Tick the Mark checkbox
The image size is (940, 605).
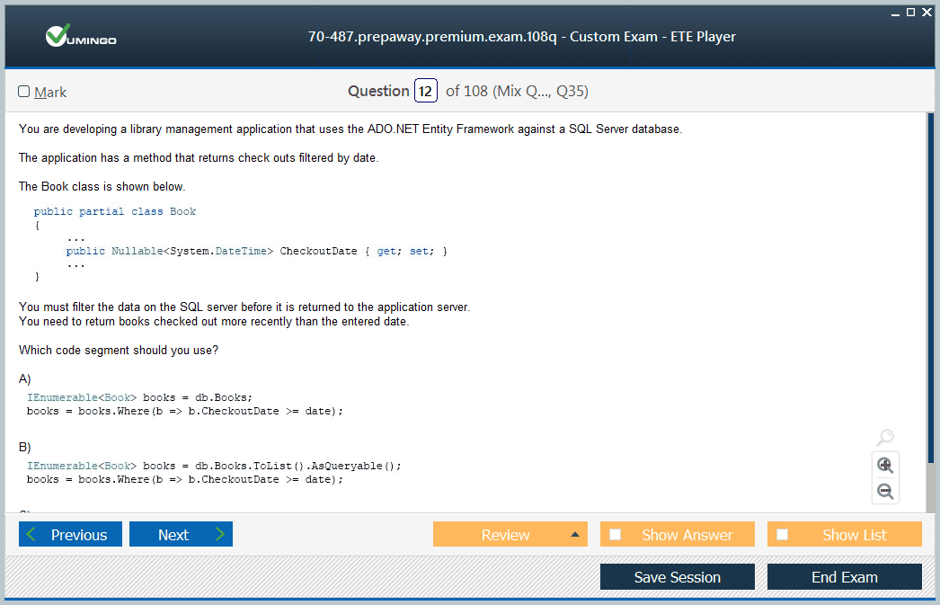[24, 91]
